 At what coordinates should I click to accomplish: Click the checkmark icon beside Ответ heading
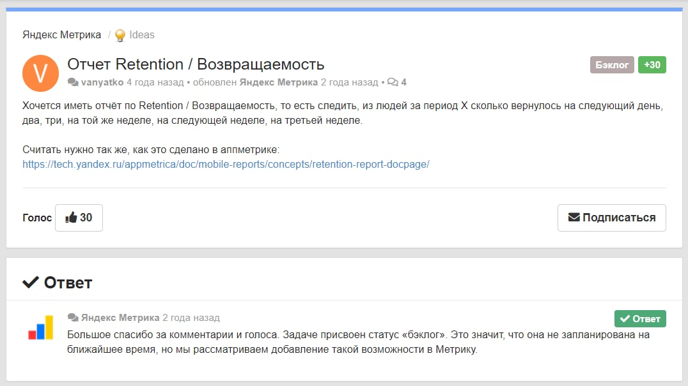tap(31, 282)
